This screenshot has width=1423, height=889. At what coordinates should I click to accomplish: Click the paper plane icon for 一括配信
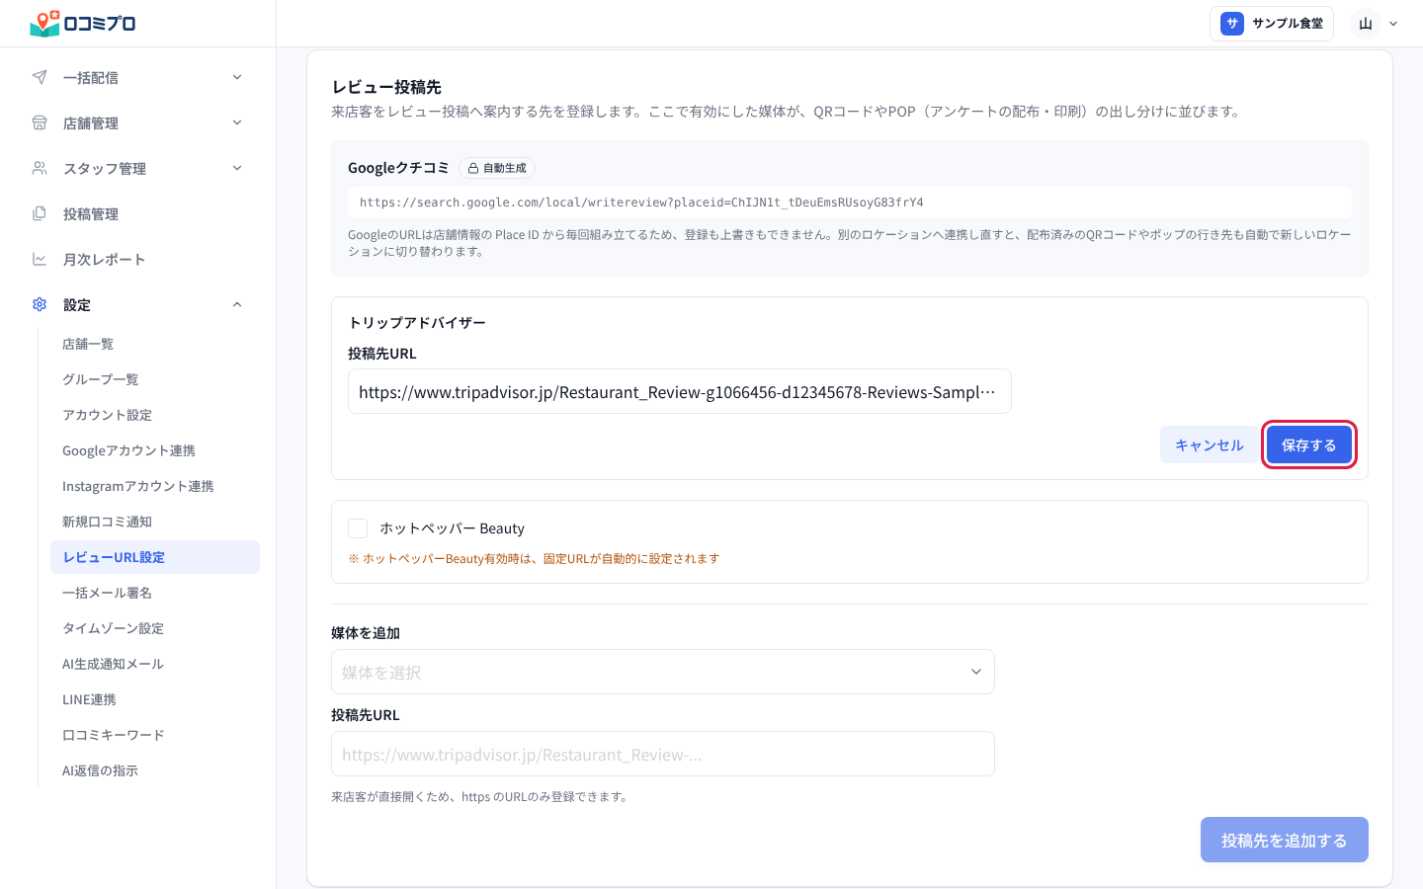(x=40, y=77)
